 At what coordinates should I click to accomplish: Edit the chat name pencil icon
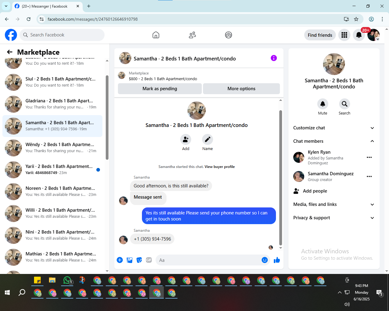pos(208,139)
